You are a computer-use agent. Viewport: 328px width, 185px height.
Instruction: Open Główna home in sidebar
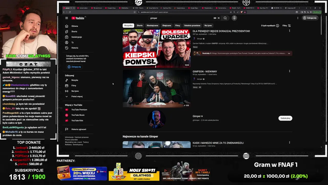coord(75,26)
